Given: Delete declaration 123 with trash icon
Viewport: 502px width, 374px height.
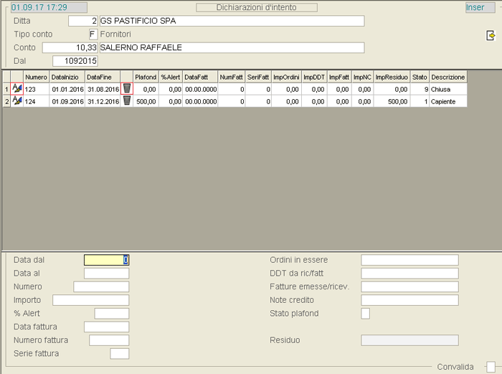Looking at the screenshot, I should pyautogui.click(x=127, y=89).
